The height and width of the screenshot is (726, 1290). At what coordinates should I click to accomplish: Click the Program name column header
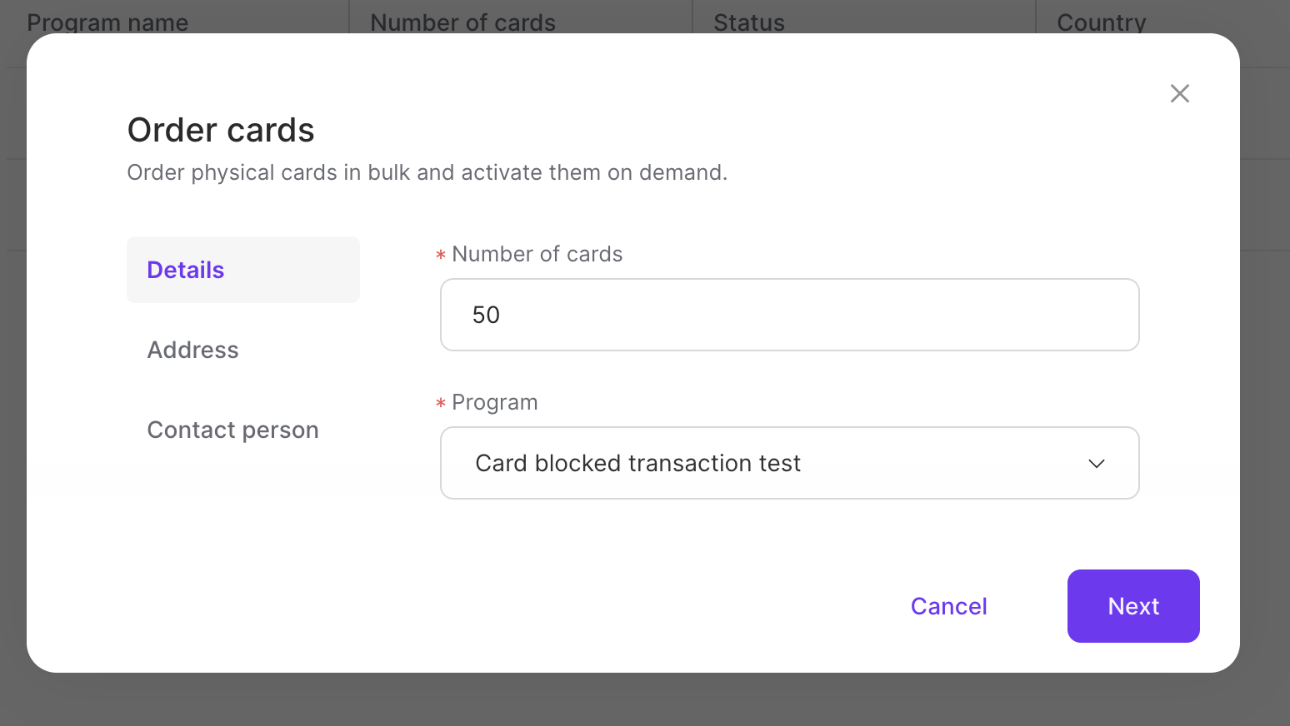click(107, 22)
